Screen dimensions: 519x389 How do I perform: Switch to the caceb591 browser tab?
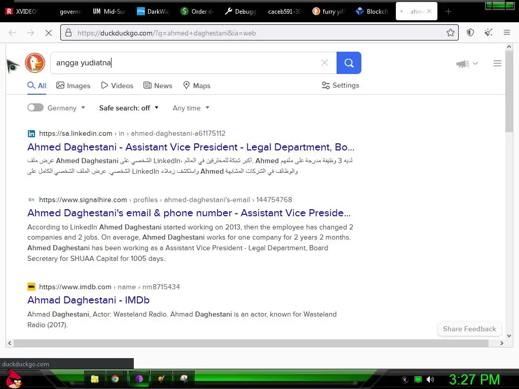point(284,12)
